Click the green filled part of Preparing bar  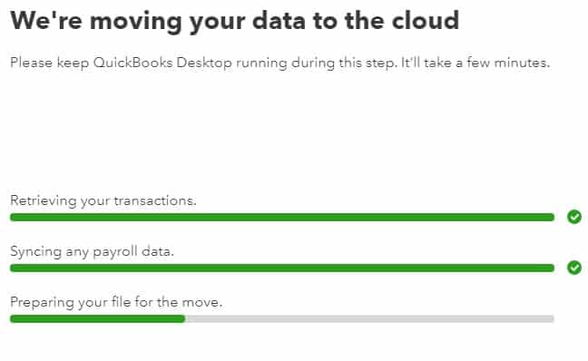[x=97, y=319]
